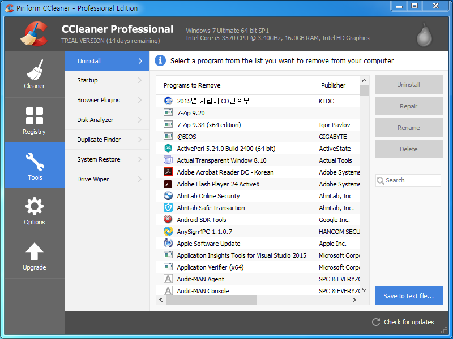Select 7-Zip 9.34 (x64 edition) row
Image resolution: width=453 pixels, height=339 pixels.
coord(258,124)
